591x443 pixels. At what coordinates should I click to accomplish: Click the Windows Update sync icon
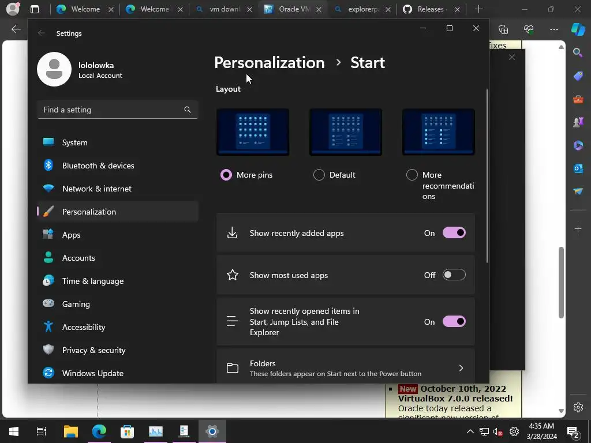point(48,373)
